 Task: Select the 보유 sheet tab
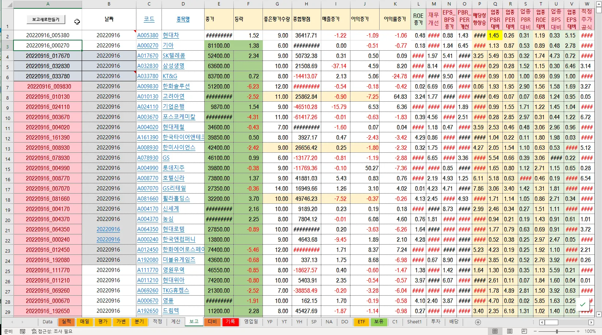[379, 322]
